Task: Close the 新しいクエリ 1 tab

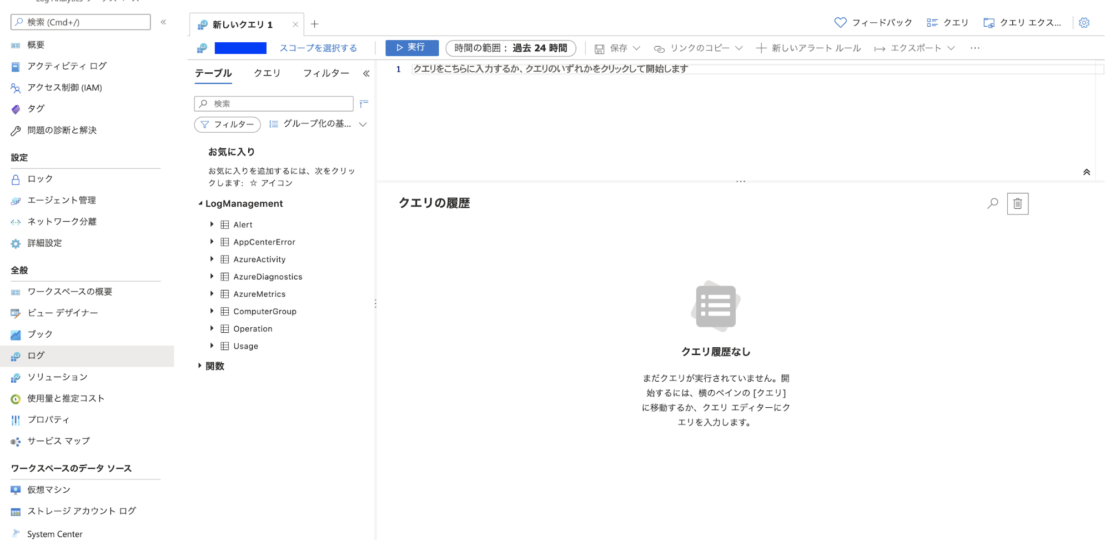Action: pyautogui.click(x=295, y=24)
